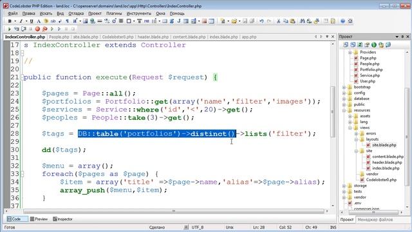This screenshot has width=412, height=232.
Task: Open Менеджер файлов panel tab
Action: pos(375,219)
